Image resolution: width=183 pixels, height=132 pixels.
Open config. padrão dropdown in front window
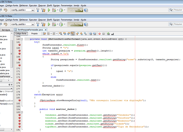(x=22, y=24)
